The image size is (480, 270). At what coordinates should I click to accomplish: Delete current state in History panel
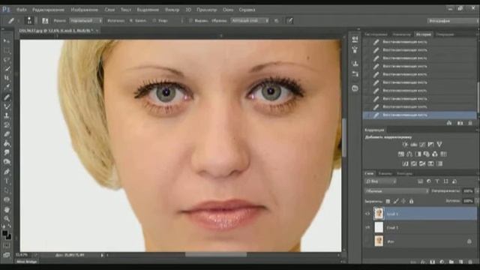[x=470, y=123]
